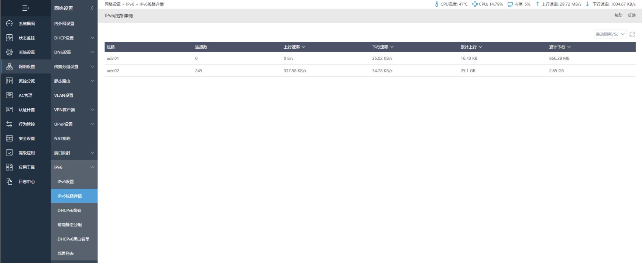Expand the VPN客户端 submenu
Image resolution: width=642 pixels, height=263 pixels.
[92, 110]
